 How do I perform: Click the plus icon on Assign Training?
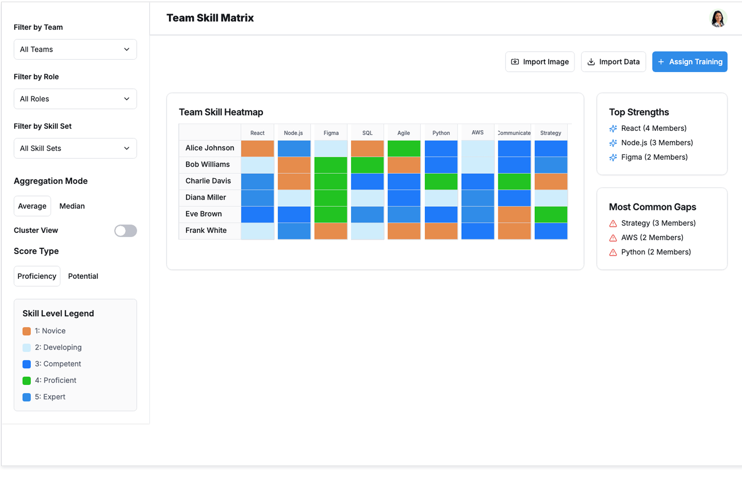click(x=661, y=62)
